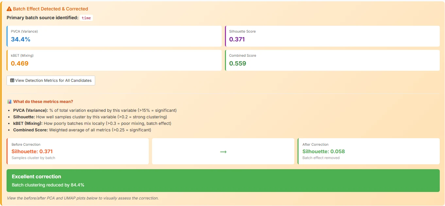Click the 'PVCA (Variance)' card label

[x=24, y=32]
